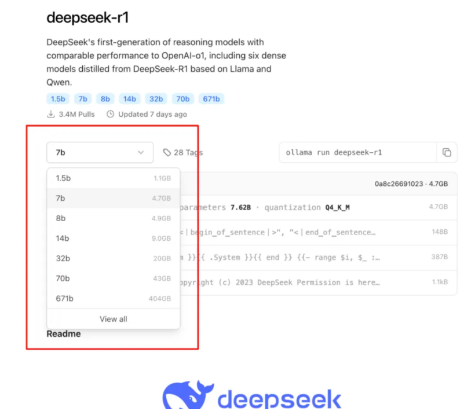Pick the 14b 9.0GB option
Image resolution: width=464 pixels, height=415 pixels.
point(114,238)
